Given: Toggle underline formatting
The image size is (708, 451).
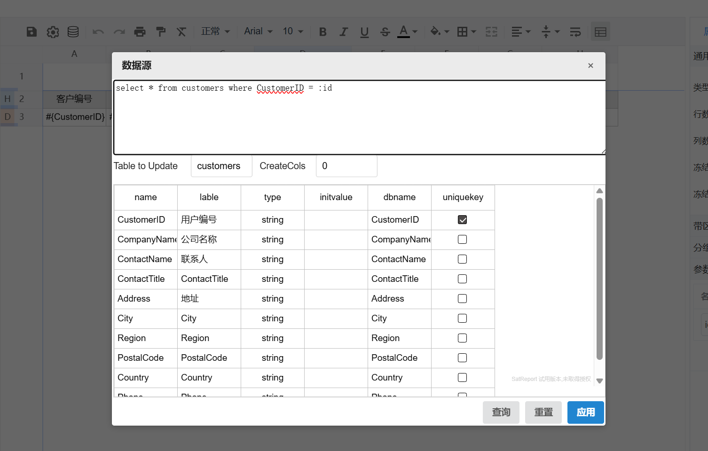Looking at the screenshot, I should point(364,31).
